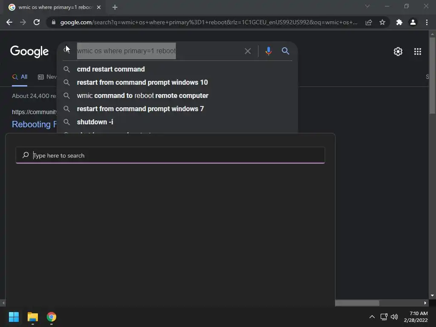Screen dimensions: 436x327
Task: Open the Windows Start menu
Action: tap(14, 317)
